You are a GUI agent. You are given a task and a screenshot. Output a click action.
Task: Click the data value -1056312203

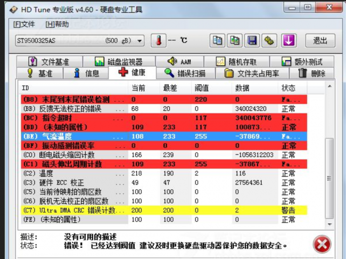tap(254, 155)
